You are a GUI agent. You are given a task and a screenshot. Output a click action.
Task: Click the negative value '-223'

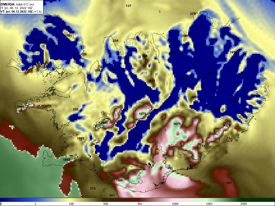point(75,56)
